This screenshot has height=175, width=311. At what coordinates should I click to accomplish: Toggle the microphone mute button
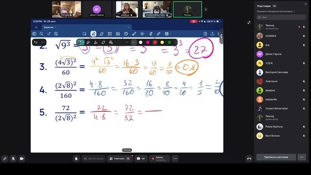[13, 159]
